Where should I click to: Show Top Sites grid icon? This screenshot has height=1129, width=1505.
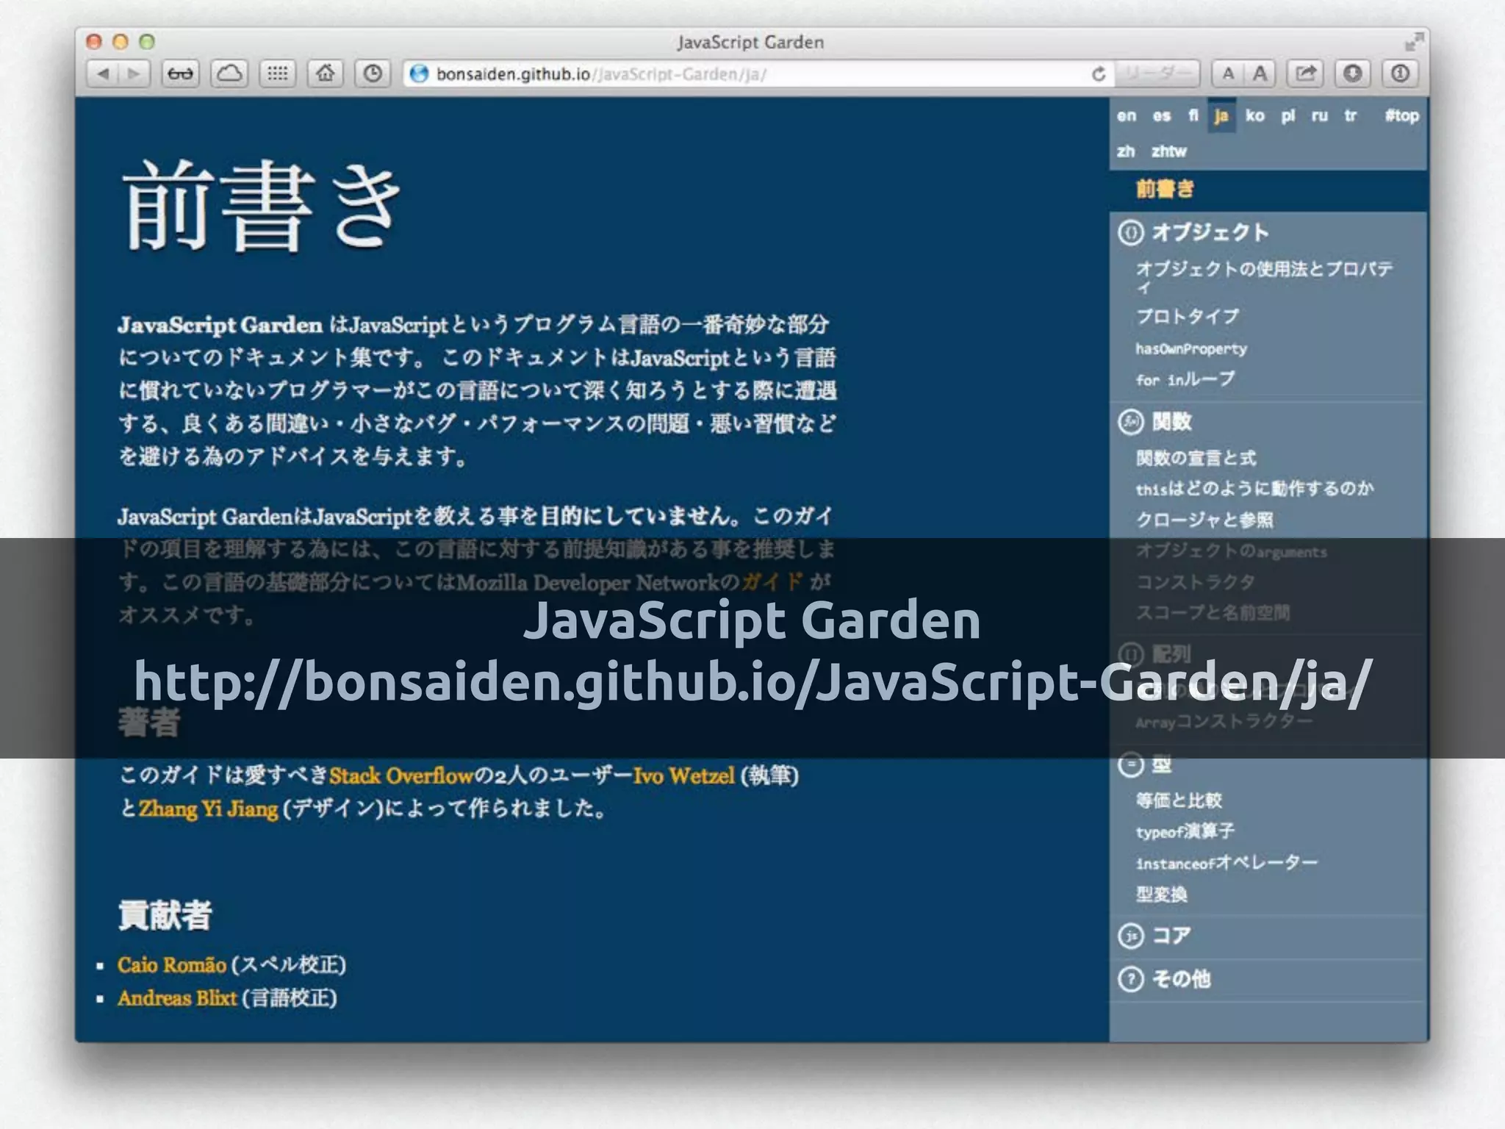[x=277, y=74]
